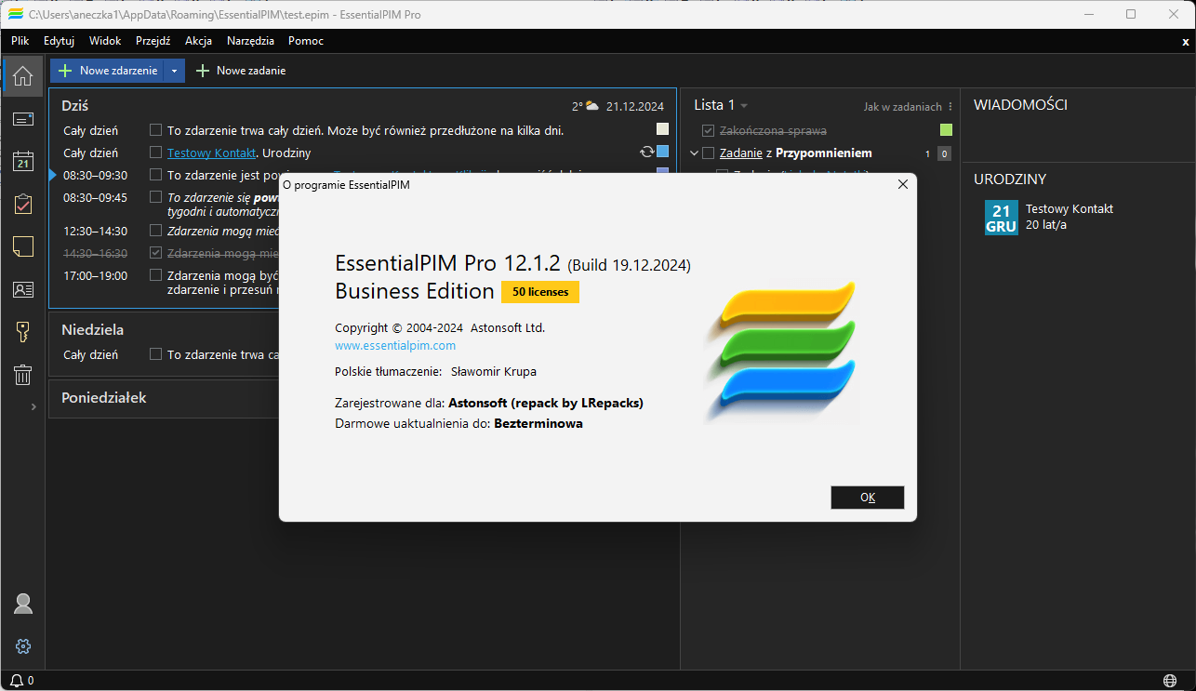Viewport: 1196px width, 691px height.
Task: Tick the Niedziela all-day event checkbox
Action: (x=156, y=354)
